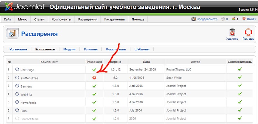The width and height of the screenshot is (258, 124).
Task: Switch to the Локализации tab
Action: pyautogui.click(x=116, y=49)
